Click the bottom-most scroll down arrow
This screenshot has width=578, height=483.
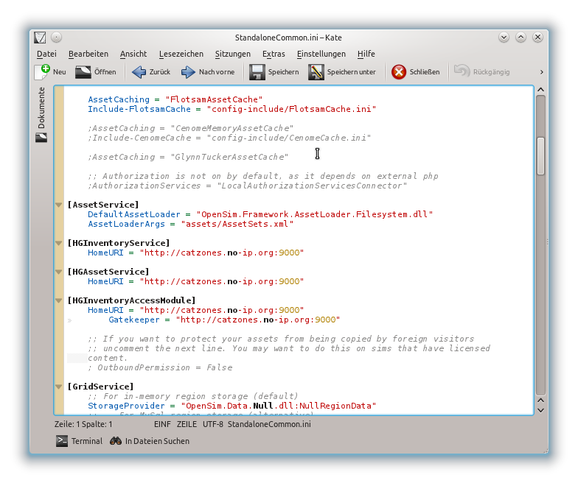click(x=540, y=410)
